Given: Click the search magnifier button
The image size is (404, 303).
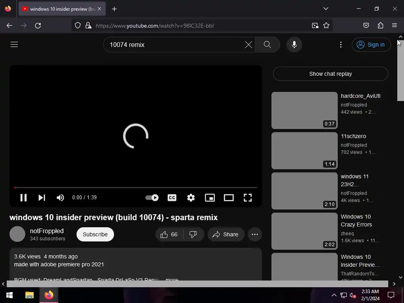Looking at the screenshot, I should click(267, 45).
